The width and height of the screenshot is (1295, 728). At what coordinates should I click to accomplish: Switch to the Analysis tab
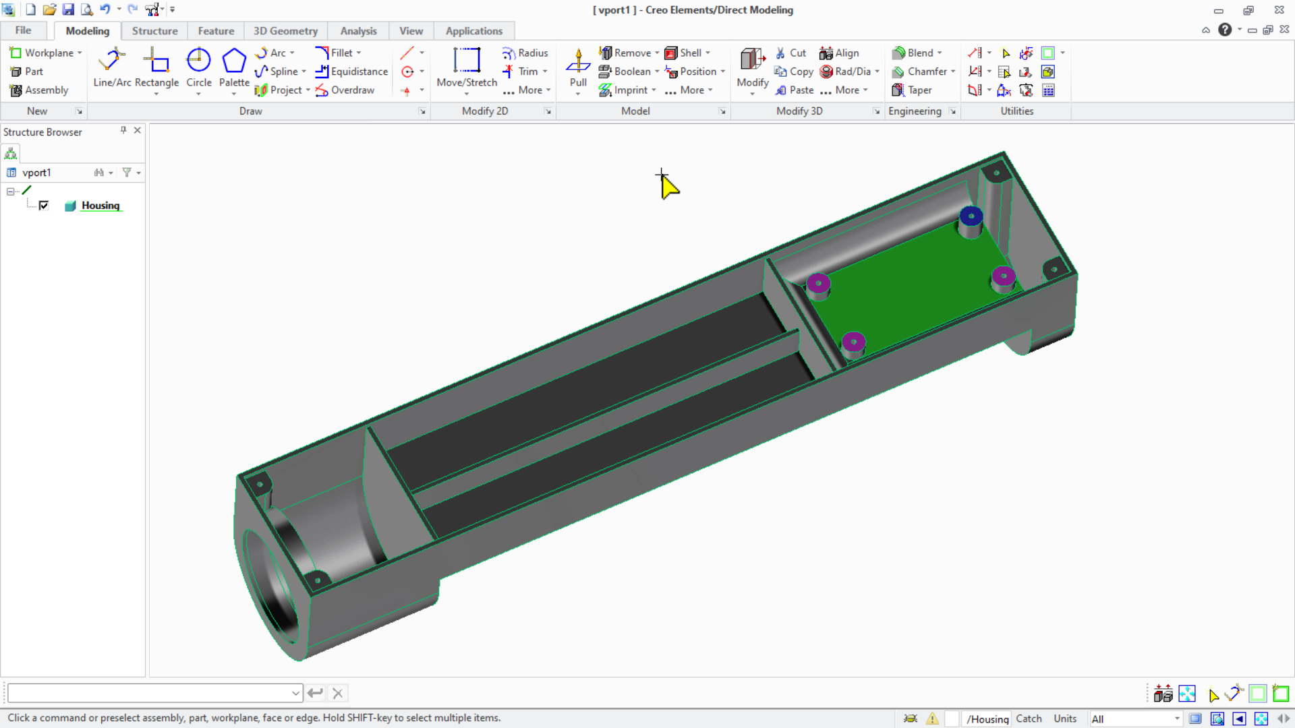[358, 31]
